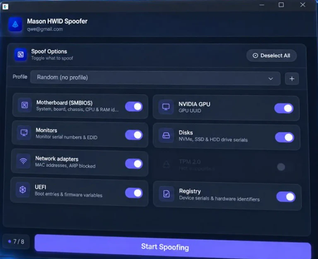Open the Profile dropdown
Screen dimensions: 318x259
coord(155,78)
